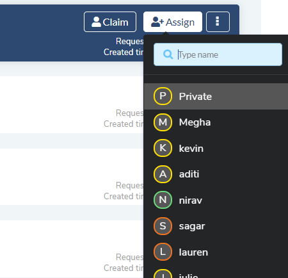This screenshot has width=288, height=278.
Task: Click the magnifier search icon
Action: (x=168, y=54)
